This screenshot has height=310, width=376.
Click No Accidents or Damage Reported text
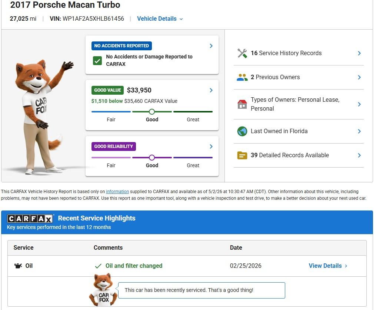click(149, 60)
